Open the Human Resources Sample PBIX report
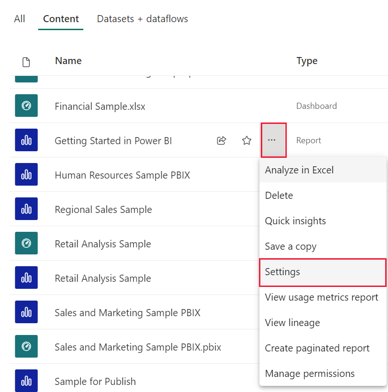 pyautogui.click(x=122, y=174)
